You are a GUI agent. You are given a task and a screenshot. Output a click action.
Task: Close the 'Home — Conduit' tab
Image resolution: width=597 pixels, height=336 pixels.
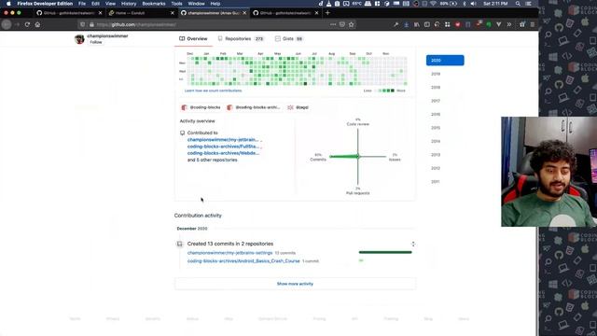pyautogui.click(x=172, y=12)
